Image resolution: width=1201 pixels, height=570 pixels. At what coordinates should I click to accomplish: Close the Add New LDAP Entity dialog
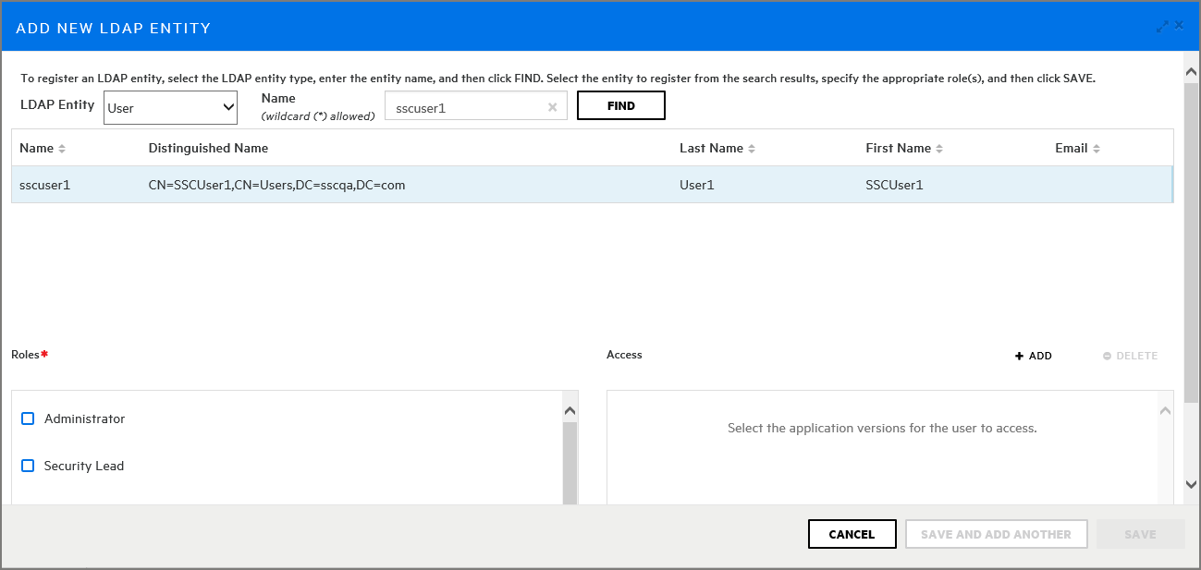pyautogui.click(x=1179, y=26)
